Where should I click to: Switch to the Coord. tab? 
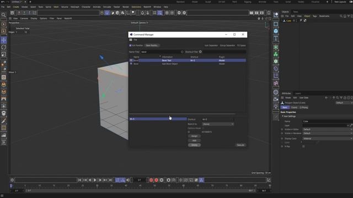294,108
